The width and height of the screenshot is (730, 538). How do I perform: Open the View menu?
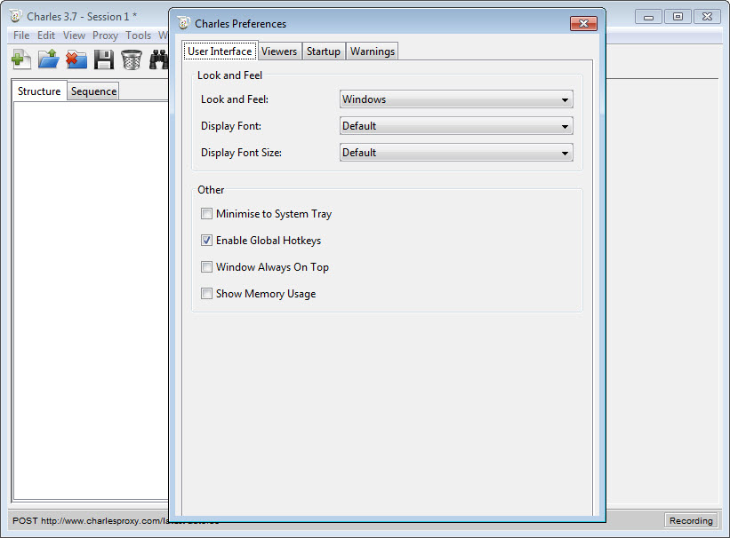(74, 36)
